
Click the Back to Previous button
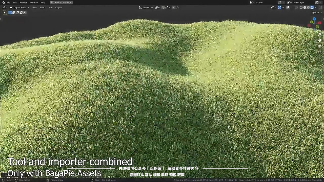pyautogui.click(x=61, y=3)
